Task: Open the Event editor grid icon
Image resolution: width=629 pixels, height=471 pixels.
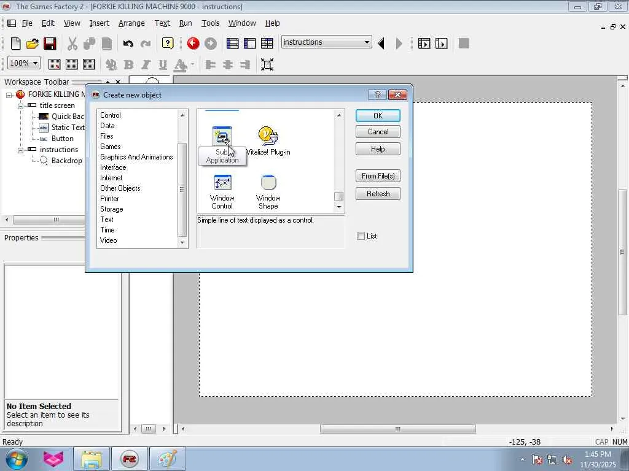Action: pos(267,44)
